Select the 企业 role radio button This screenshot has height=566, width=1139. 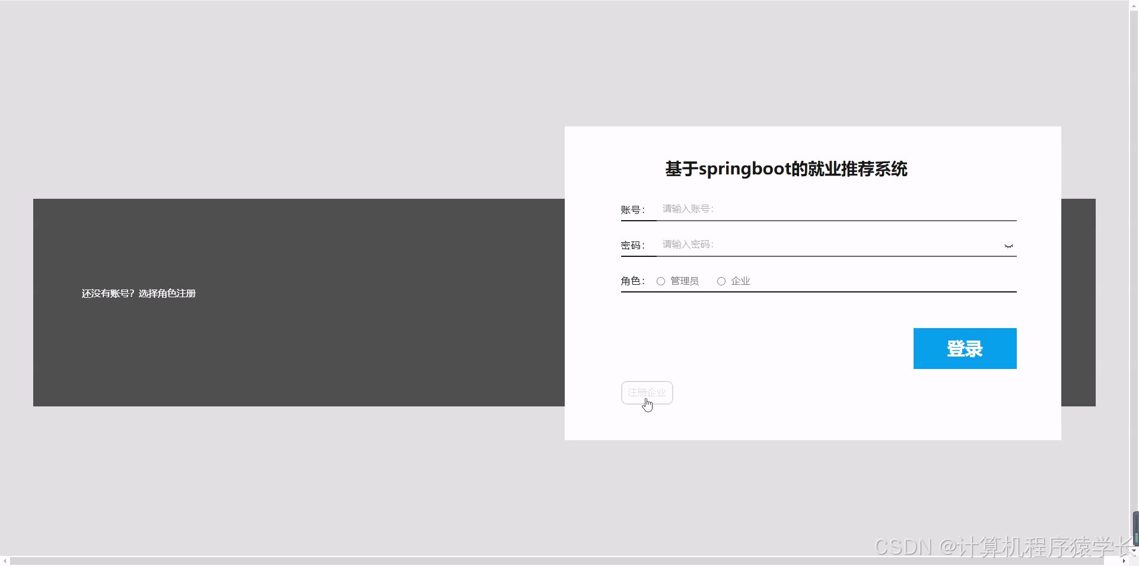(721, 281)
